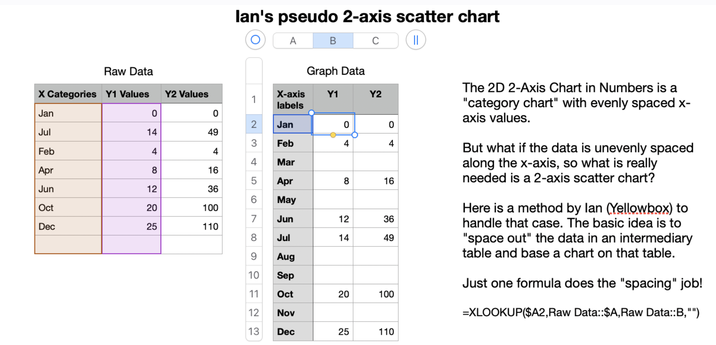Click the double-bar icon right of tab C
The image size is (716, 345).
(416, 40)
